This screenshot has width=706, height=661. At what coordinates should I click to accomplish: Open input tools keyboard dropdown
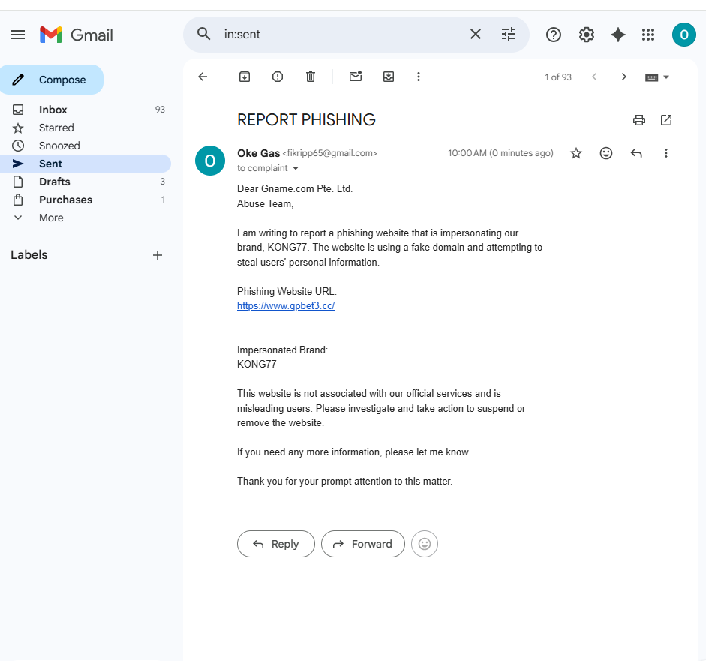657,77
